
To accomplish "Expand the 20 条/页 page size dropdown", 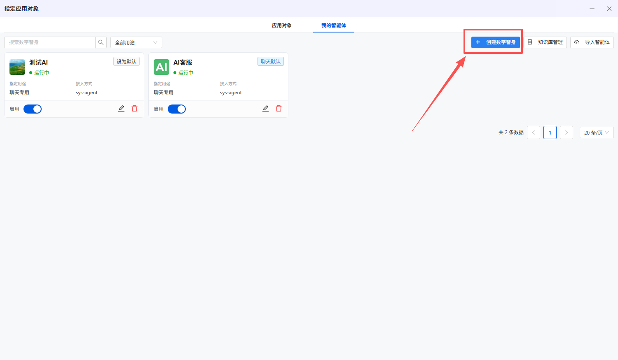I will pyautogui.click(x=597, y=132).
